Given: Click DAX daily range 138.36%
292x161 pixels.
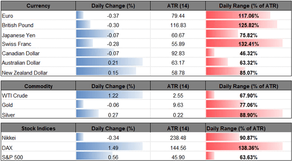Looking at the screenshot, I should coord(248,148).
